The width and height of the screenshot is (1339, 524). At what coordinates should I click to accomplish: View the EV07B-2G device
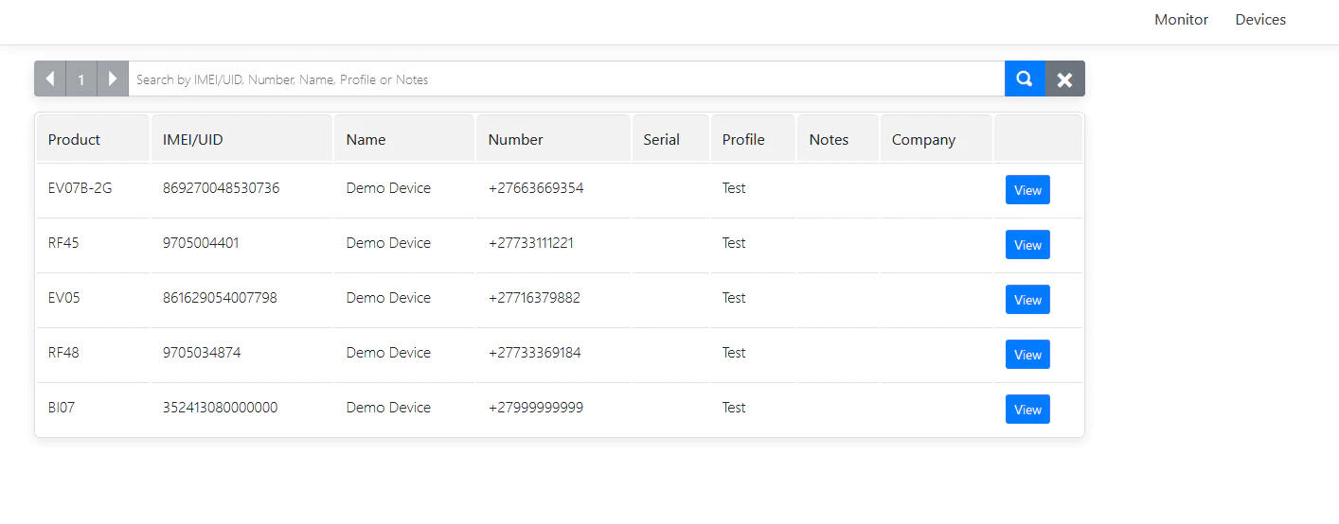1027,190
